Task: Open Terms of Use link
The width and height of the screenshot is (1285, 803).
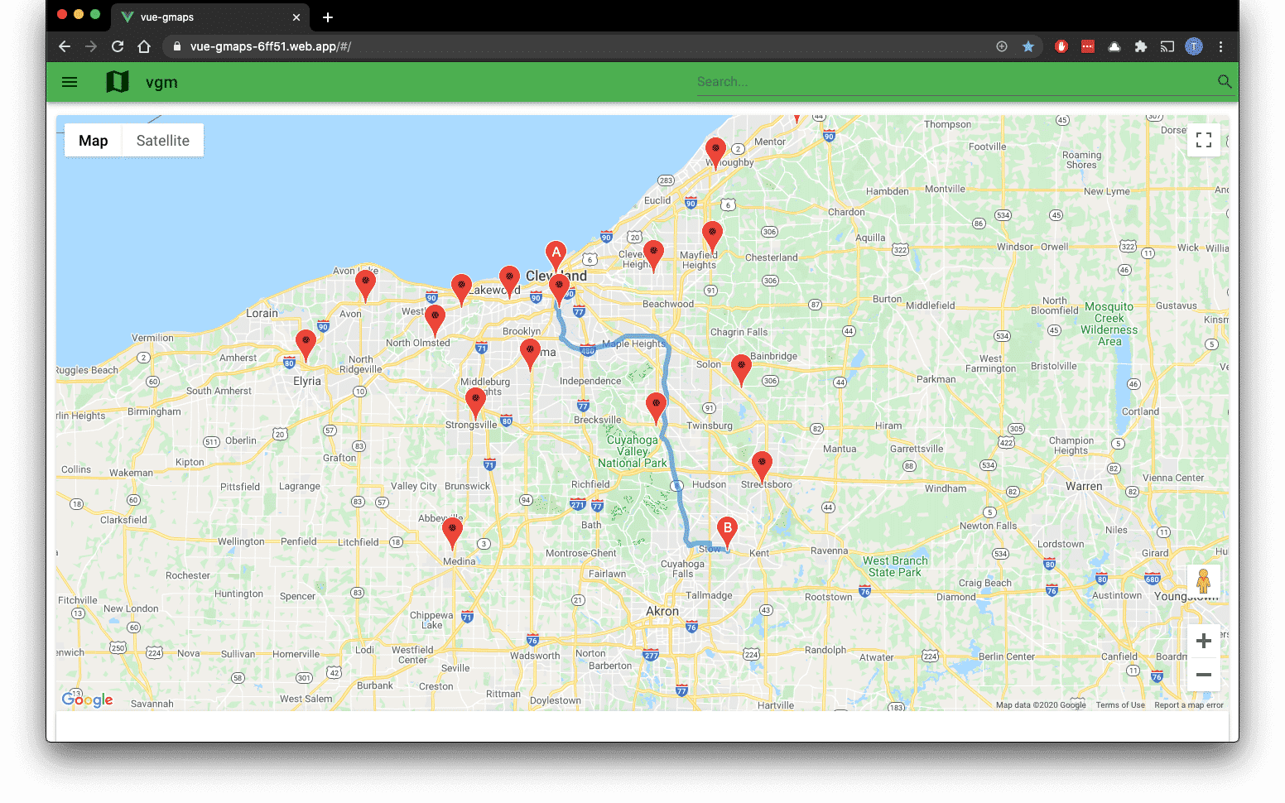Action: pyautogui.click(x=1120, y=705)
